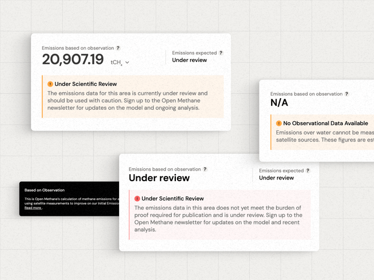Click the N/A emissions value
374x280 pixels.
click(280, 103)
